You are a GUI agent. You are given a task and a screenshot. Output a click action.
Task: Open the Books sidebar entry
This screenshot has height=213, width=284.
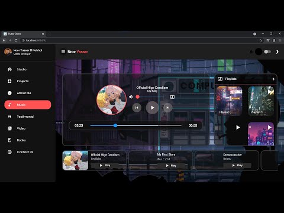pyautogui.click(x=28, y=140)
